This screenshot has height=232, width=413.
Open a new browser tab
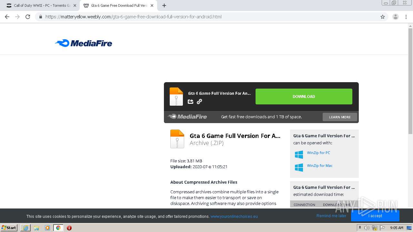click(164, 5)
